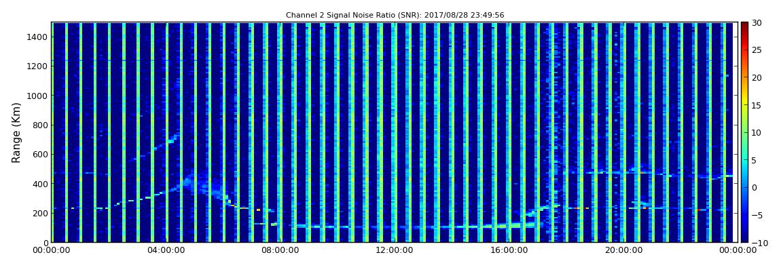Click the 04:00:00 time tick label

tap(165, 251)
